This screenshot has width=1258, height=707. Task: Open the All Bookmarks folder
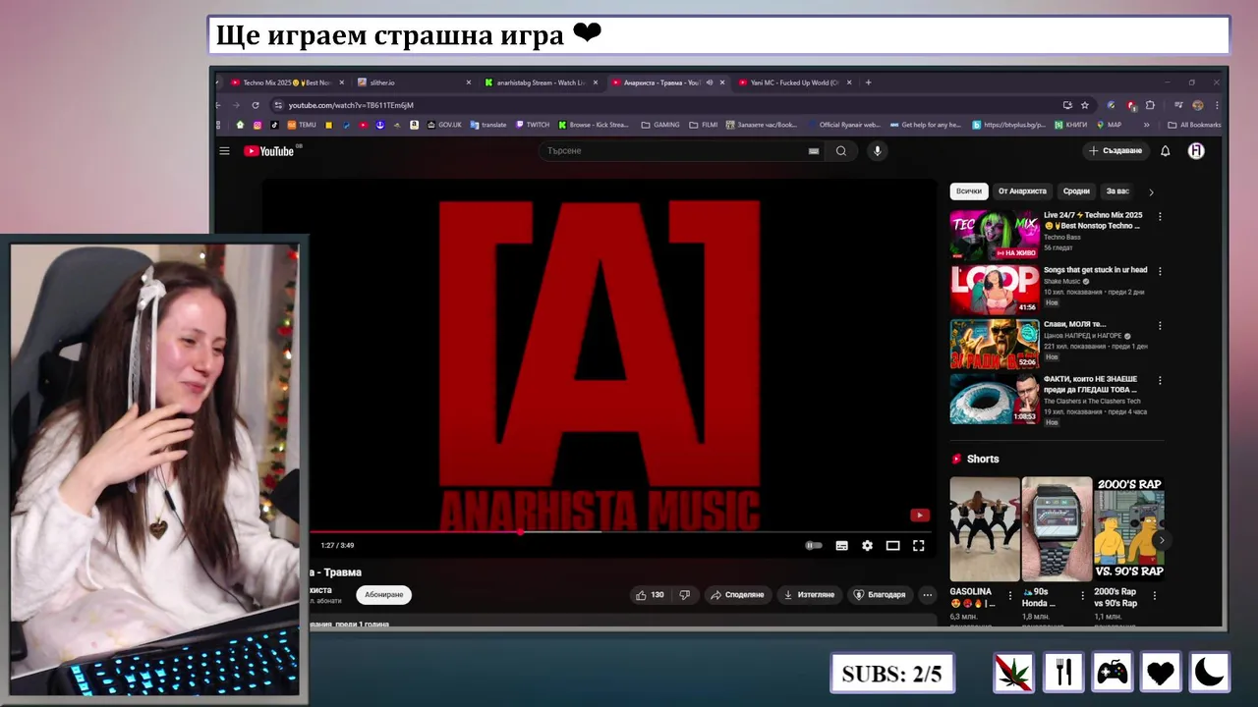1194,125
